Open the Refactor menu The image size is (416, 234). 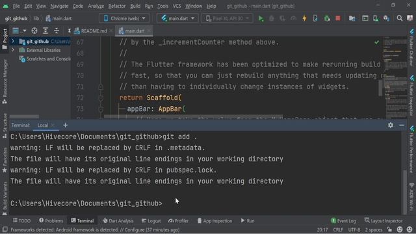point(117,6)
